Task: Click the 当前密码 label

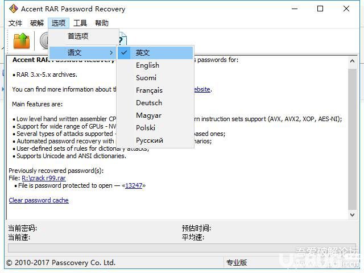Action: pos(23,228)
